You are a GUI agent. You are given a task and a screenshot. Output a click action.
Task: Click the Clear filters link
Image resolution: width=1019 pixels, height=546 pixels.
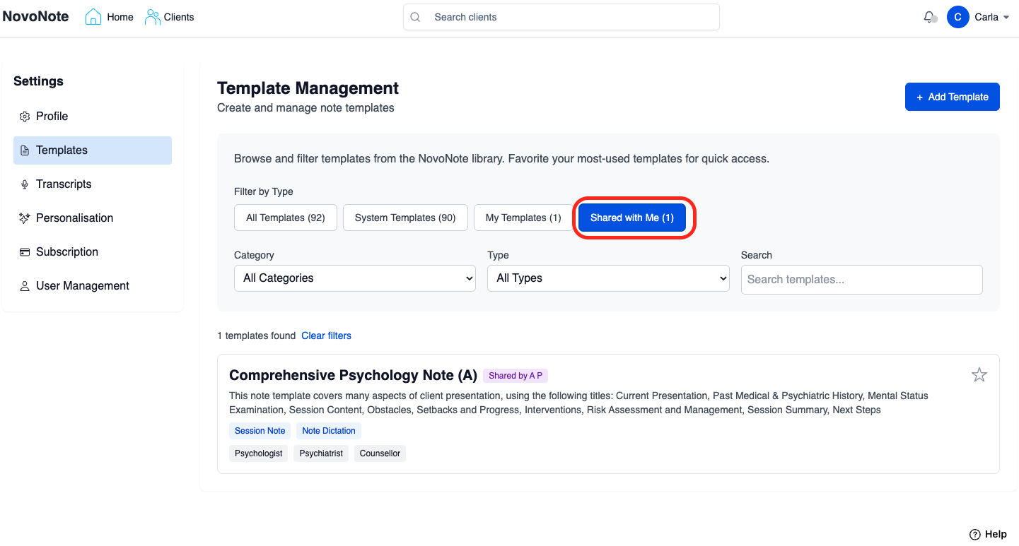coord(326,336)
